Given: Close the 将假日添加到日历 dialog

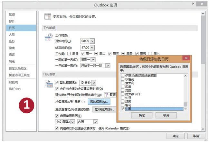Looking at the screenshot, I should click(186, 58).
